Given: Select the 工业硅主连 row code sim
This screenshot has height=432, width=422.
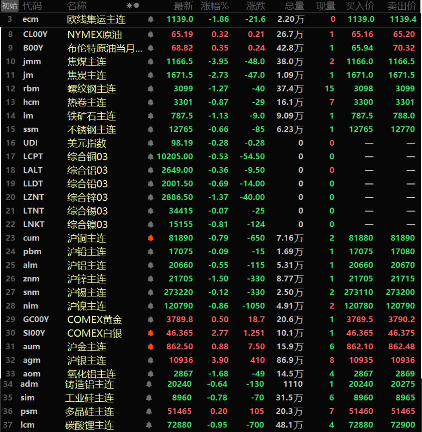Looking at the screenshot, I should [28, 398].
